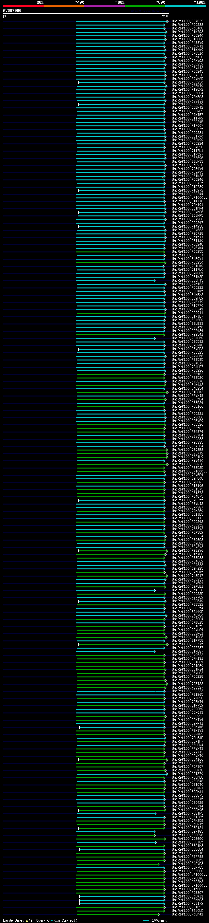
Task: Select label UniRef100_P27320
Action: click(x=187, y=75)
